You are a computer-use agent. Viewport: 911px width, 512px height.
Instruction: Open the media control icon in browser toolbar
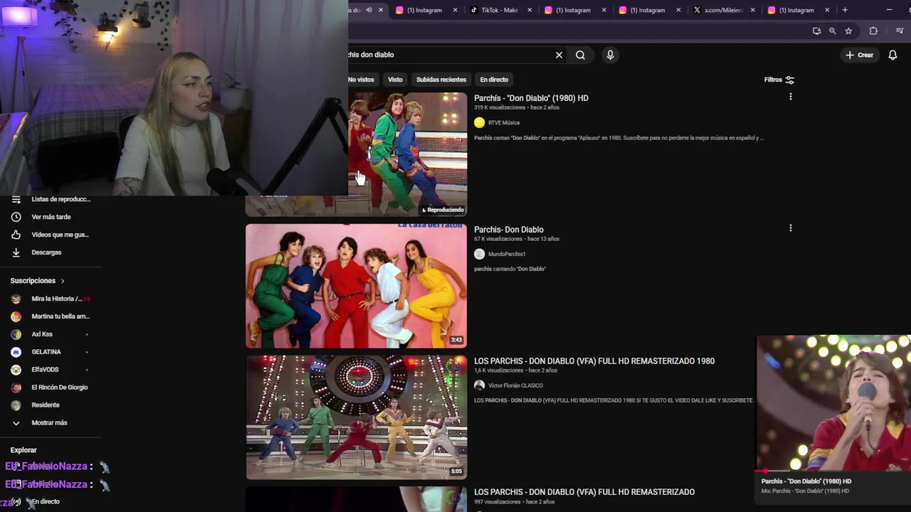click(900, 31)
